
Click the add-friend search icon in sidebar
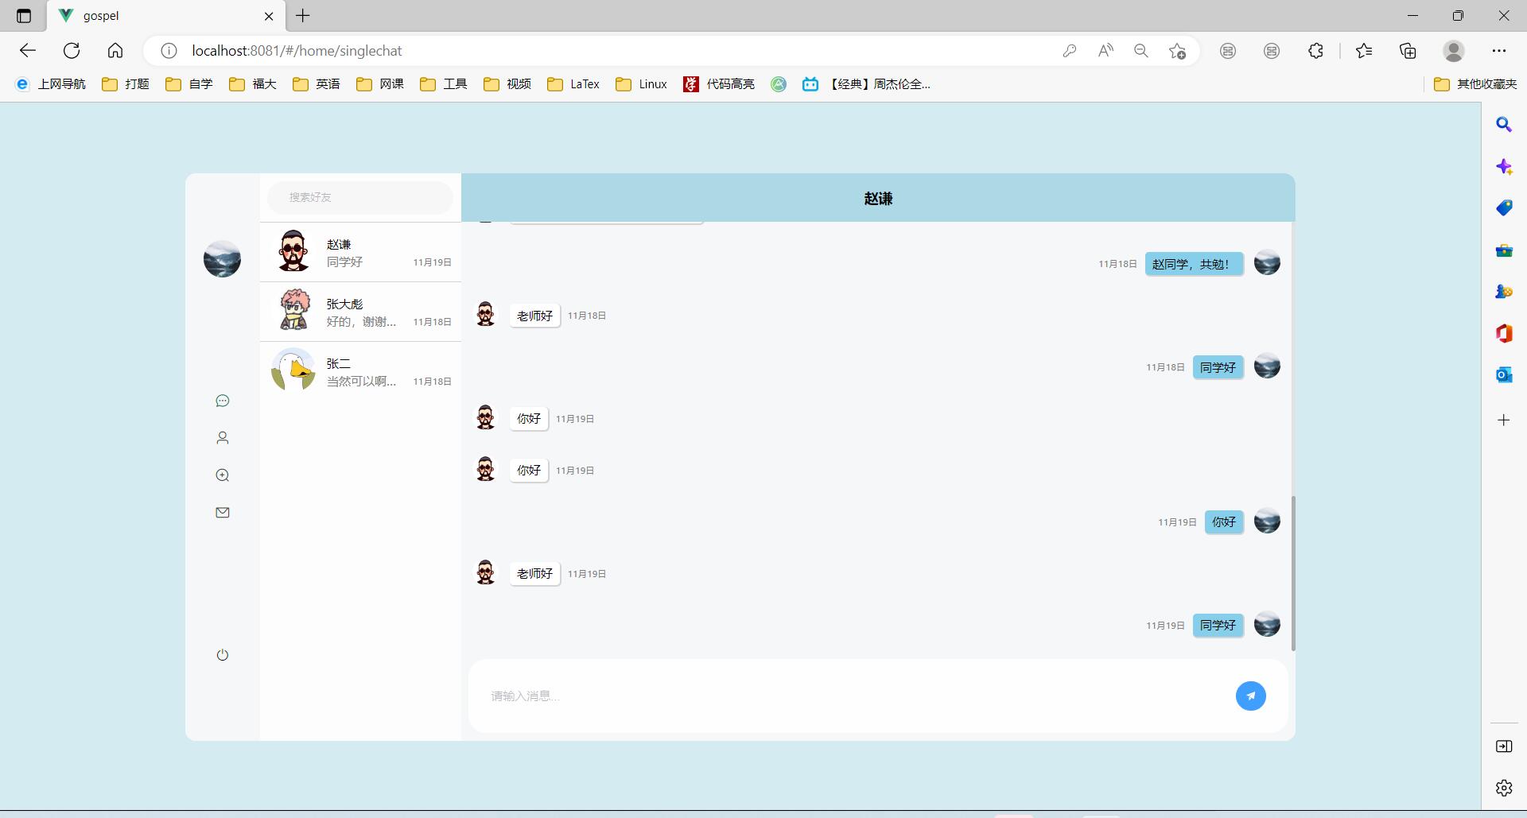click(x=223, y=475)
